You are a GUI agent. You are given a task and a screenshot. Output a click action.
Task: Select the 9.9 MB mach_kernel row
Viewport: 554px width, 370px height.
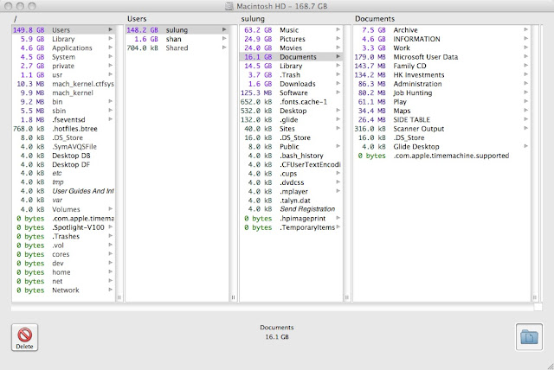63,92
